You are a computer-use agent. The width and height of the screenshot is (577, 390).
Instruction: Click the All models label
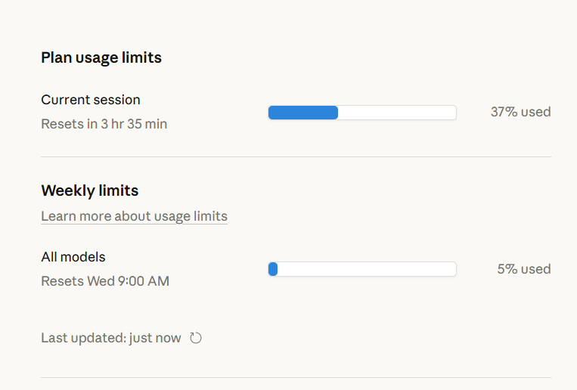[x=73, y=257]
